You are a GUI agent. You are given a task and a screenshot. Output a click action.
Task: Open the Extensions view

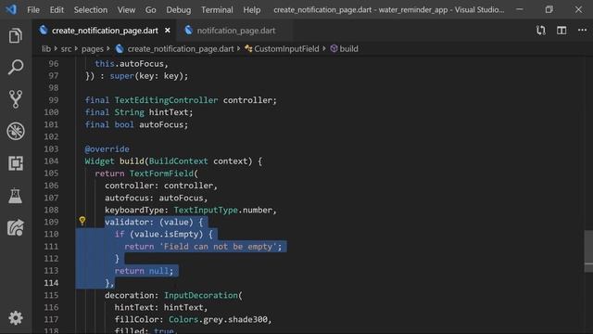click(15, 163)
